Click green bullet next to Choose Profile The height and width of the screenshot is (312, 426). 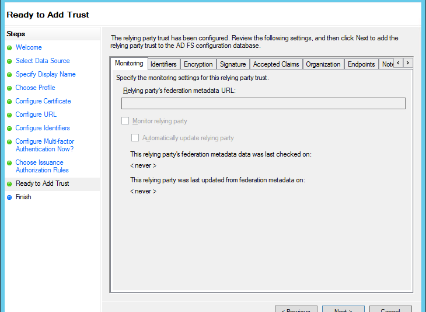9,88
